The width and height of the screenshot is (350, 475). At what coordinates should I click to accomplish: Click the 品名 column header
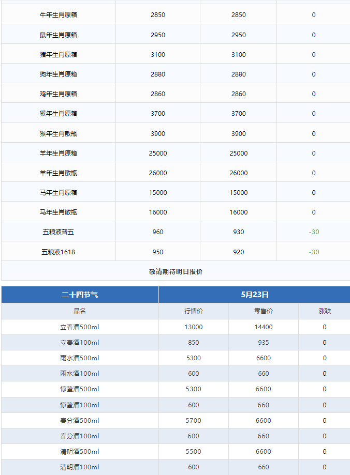(x=80, y=311)
